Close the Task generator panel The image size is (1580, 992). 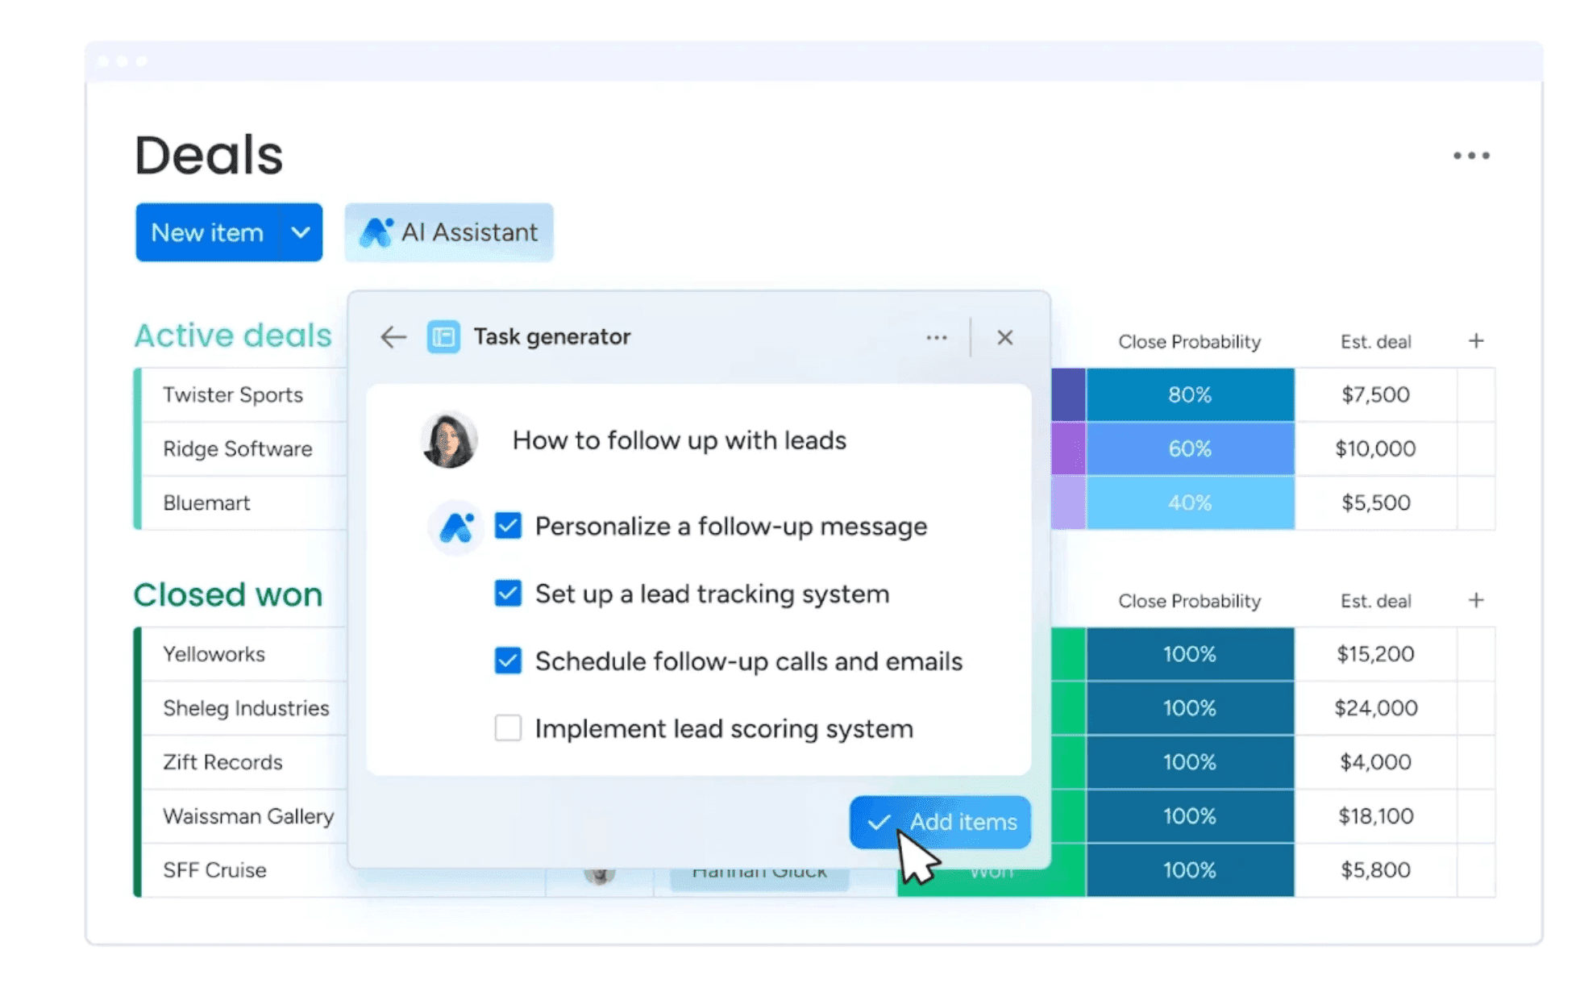[1004, 337]
